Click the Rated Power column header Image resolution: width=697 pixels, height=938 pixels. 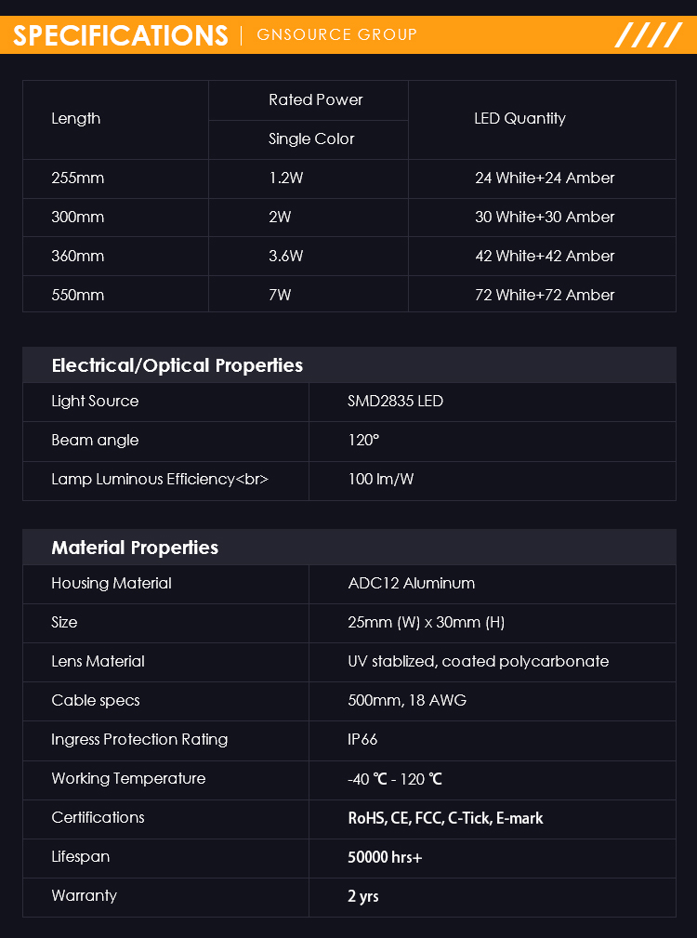coord(316,99)
